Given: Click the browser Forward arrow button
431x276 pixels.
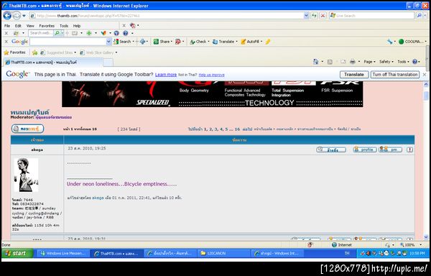Looking at the screenshot, I should (x=17, y=16).
